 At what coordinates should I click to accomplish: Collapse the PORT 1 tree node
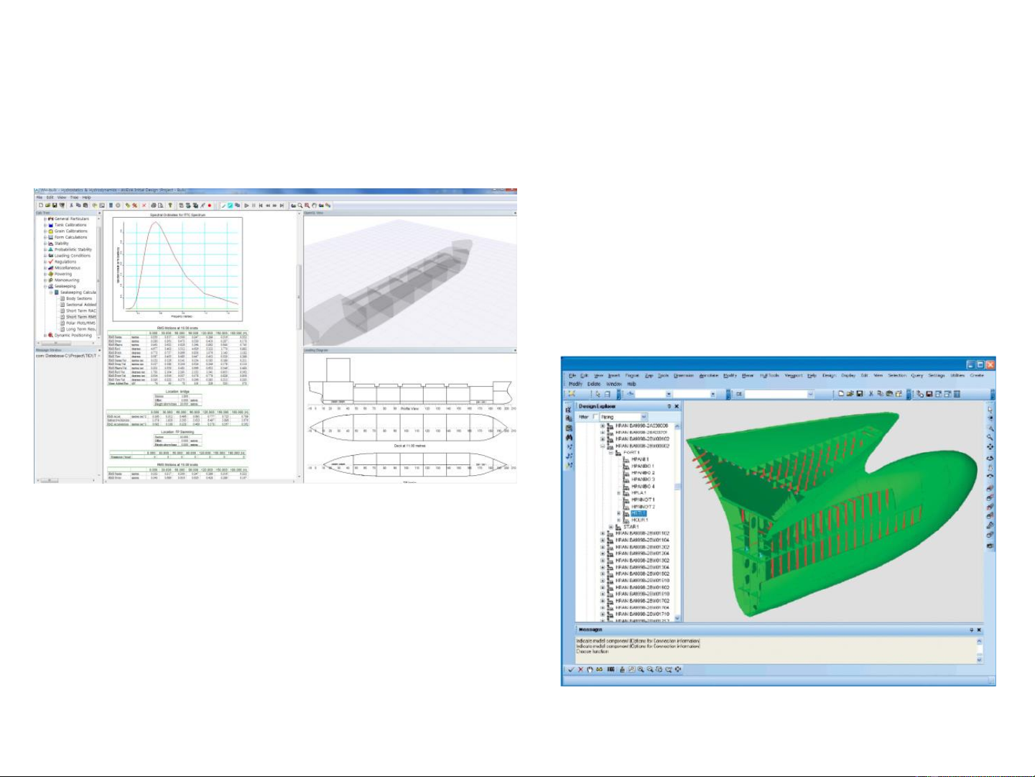click(x=611, y=453)
